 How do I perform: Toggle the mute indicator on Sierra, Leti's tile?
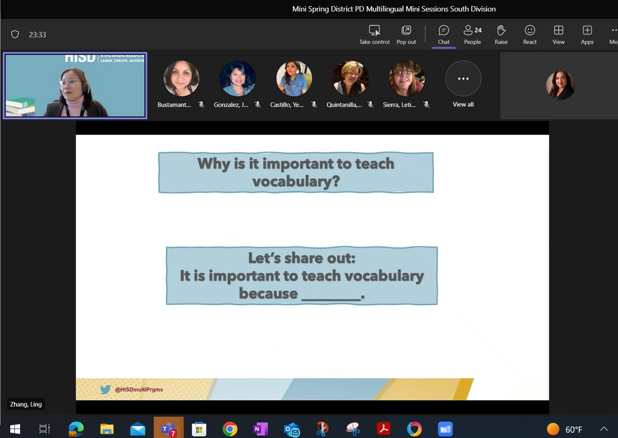[x=426, y=104]
